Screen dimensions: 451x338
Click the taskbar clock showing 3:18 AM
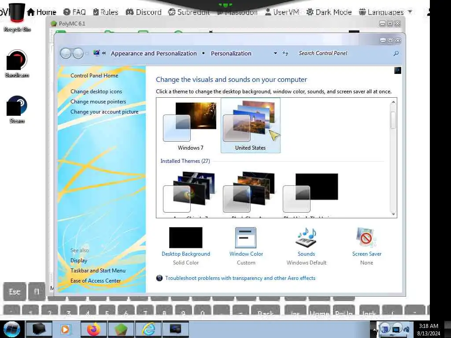click(429, 329)
